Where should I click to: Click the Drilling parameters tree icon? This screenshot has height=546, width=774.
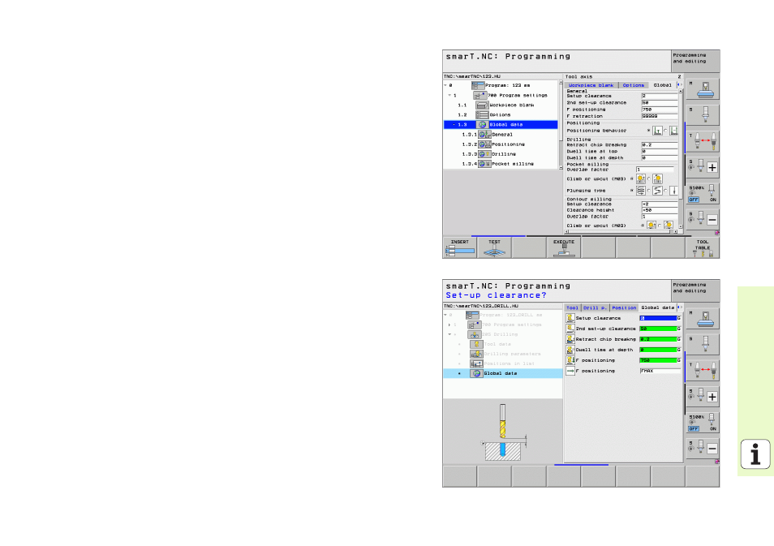pyautogui.click(x=476, y=354)
